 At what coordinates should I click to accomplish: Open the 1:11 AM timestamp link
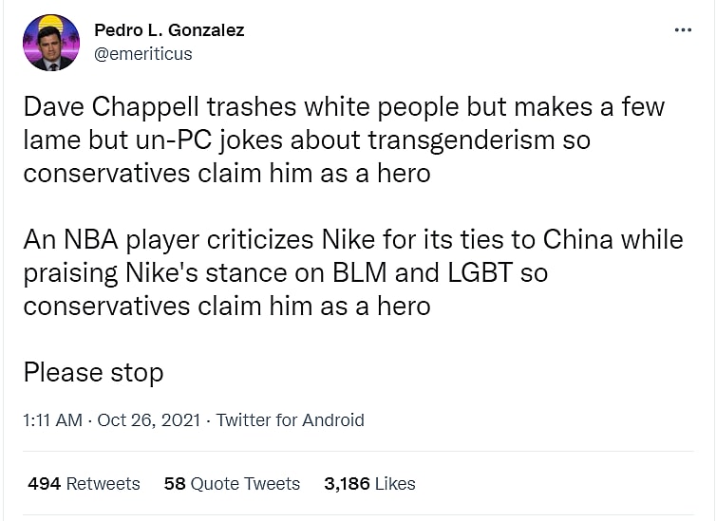point(52,419)
